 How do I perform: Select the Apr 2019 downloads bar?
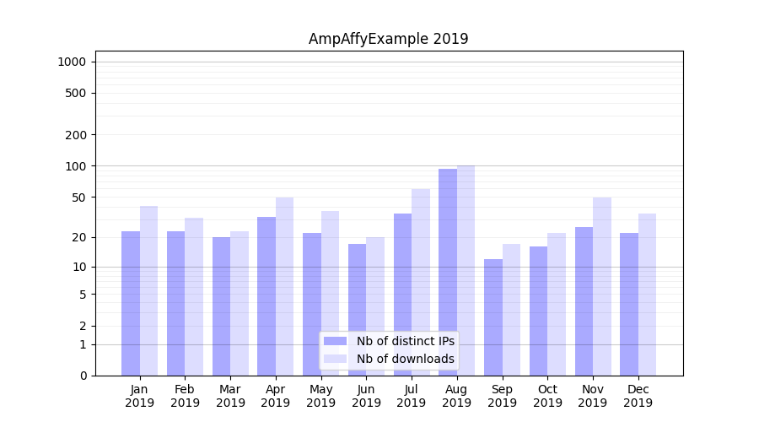point(284,286)
